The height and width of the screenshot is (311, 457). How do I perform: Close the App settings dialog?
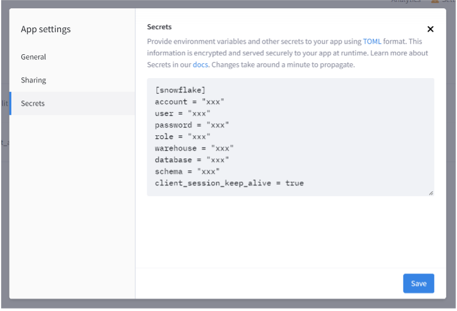(x=430, y=29)
